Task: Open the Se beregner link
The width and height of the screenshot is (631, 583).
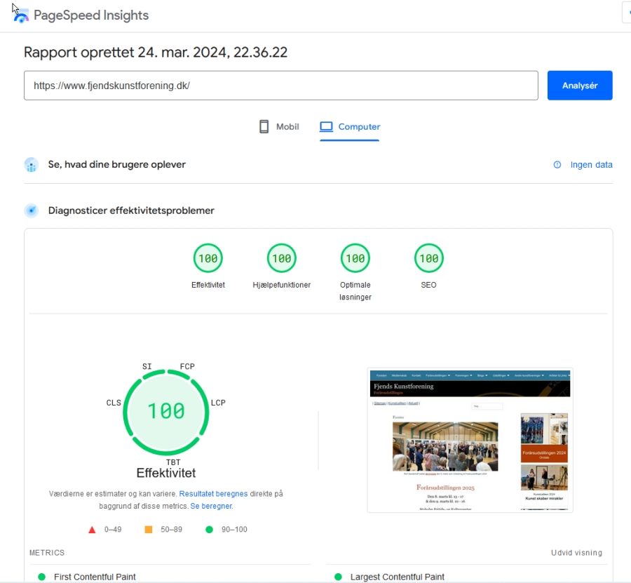Action: click(x=212, y=506)
